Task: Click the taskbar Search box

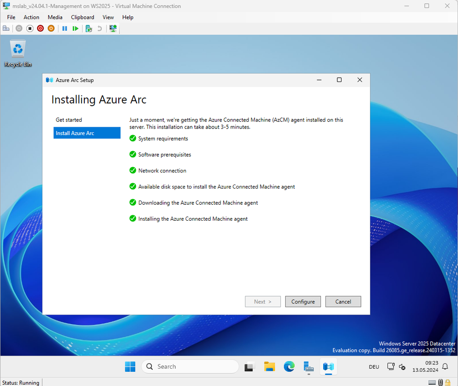Action: click(190, 366)
